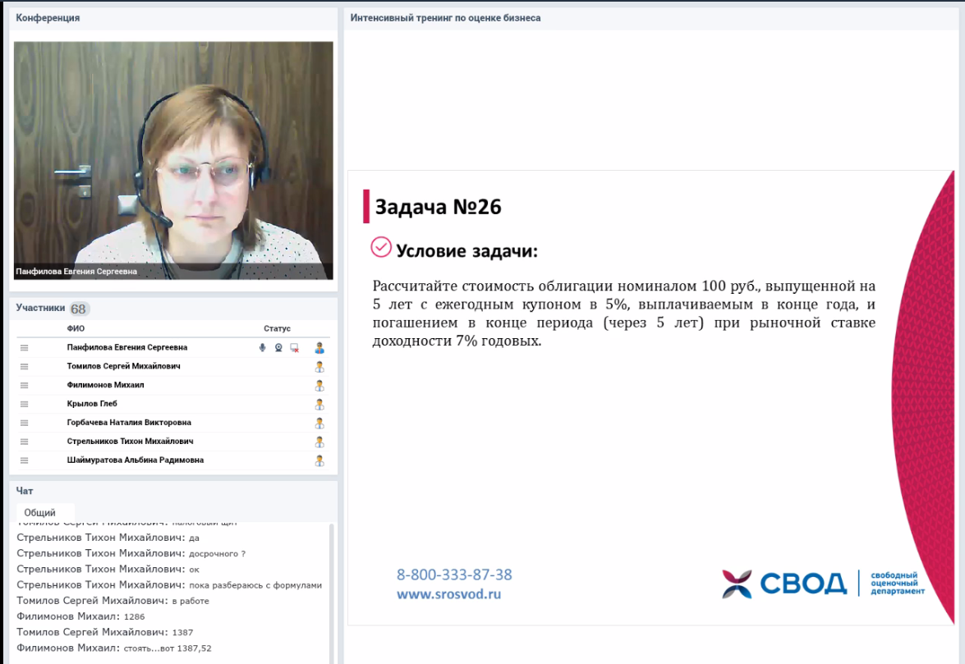Click the slide heading Задача №26
The width and height of the screenshot is (965, 664).
tap(439, 207)
